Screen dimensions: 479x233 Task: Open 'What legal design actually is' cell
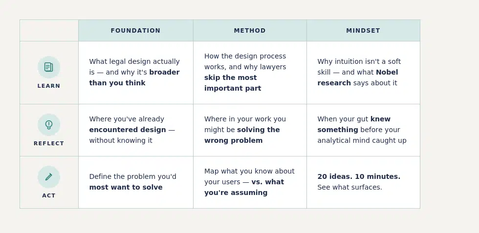pyautogui.click(x=136, y=73)
